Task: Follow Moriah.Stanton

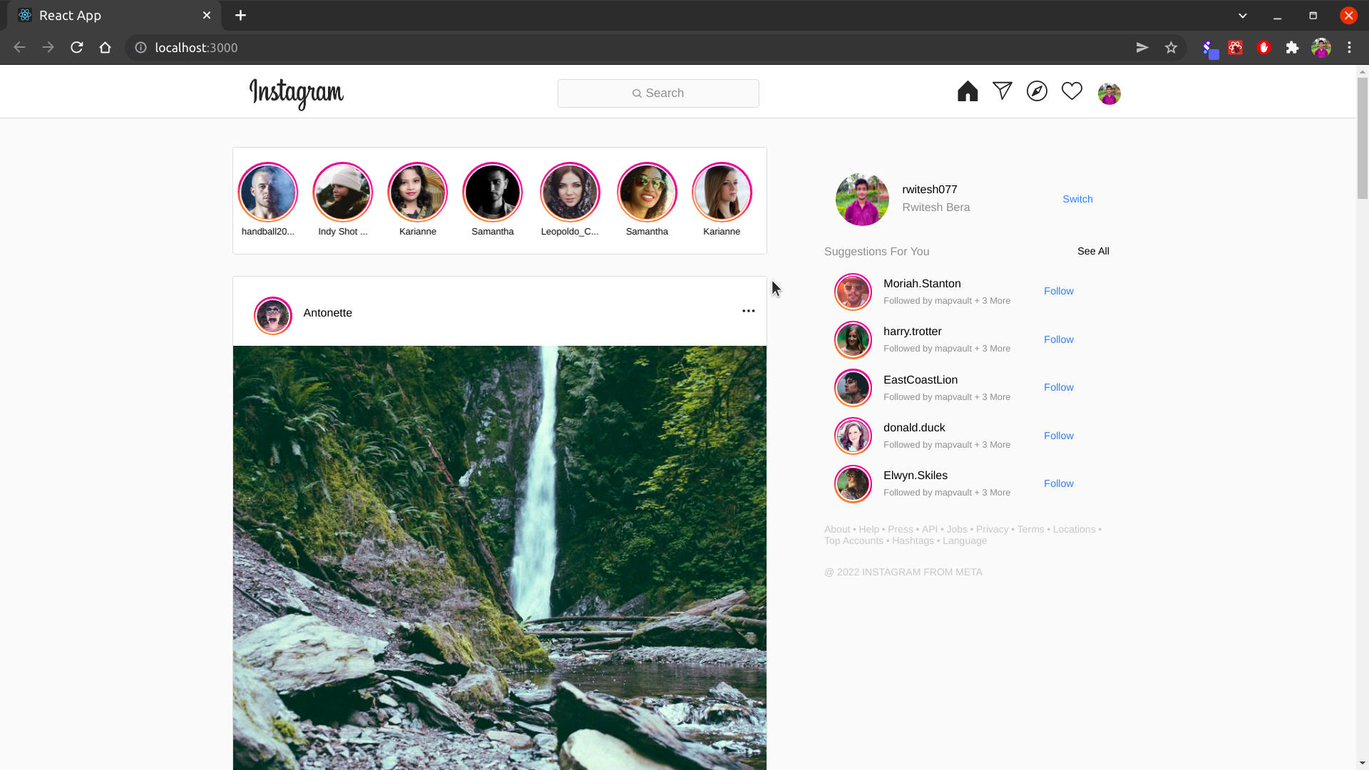Action: [x=1058, y=291]
